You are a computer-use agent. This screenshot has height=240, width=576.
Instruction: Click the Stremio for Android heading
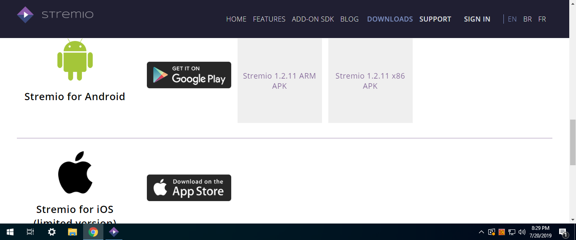coord(75,96)
